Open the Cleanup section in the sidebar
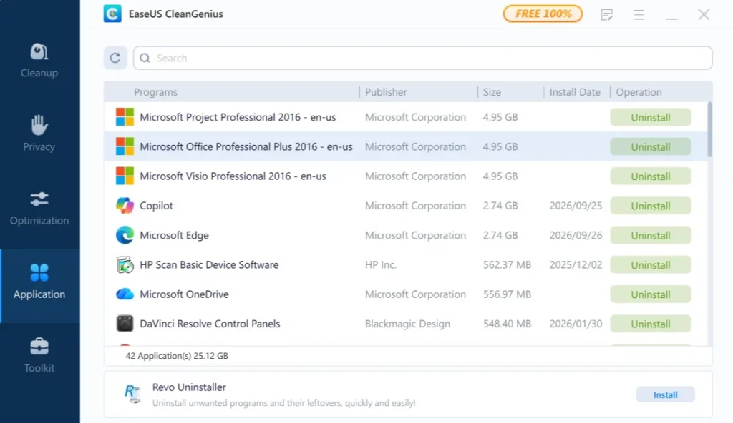This screenshot has width=733, height=423. pos(39,61)
